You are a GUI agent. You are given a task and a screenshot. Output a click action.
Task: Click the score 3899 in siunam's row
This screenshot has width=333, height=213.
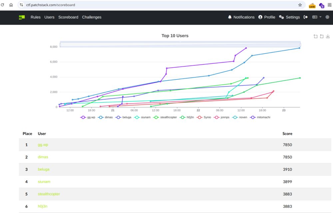point(287,182)
